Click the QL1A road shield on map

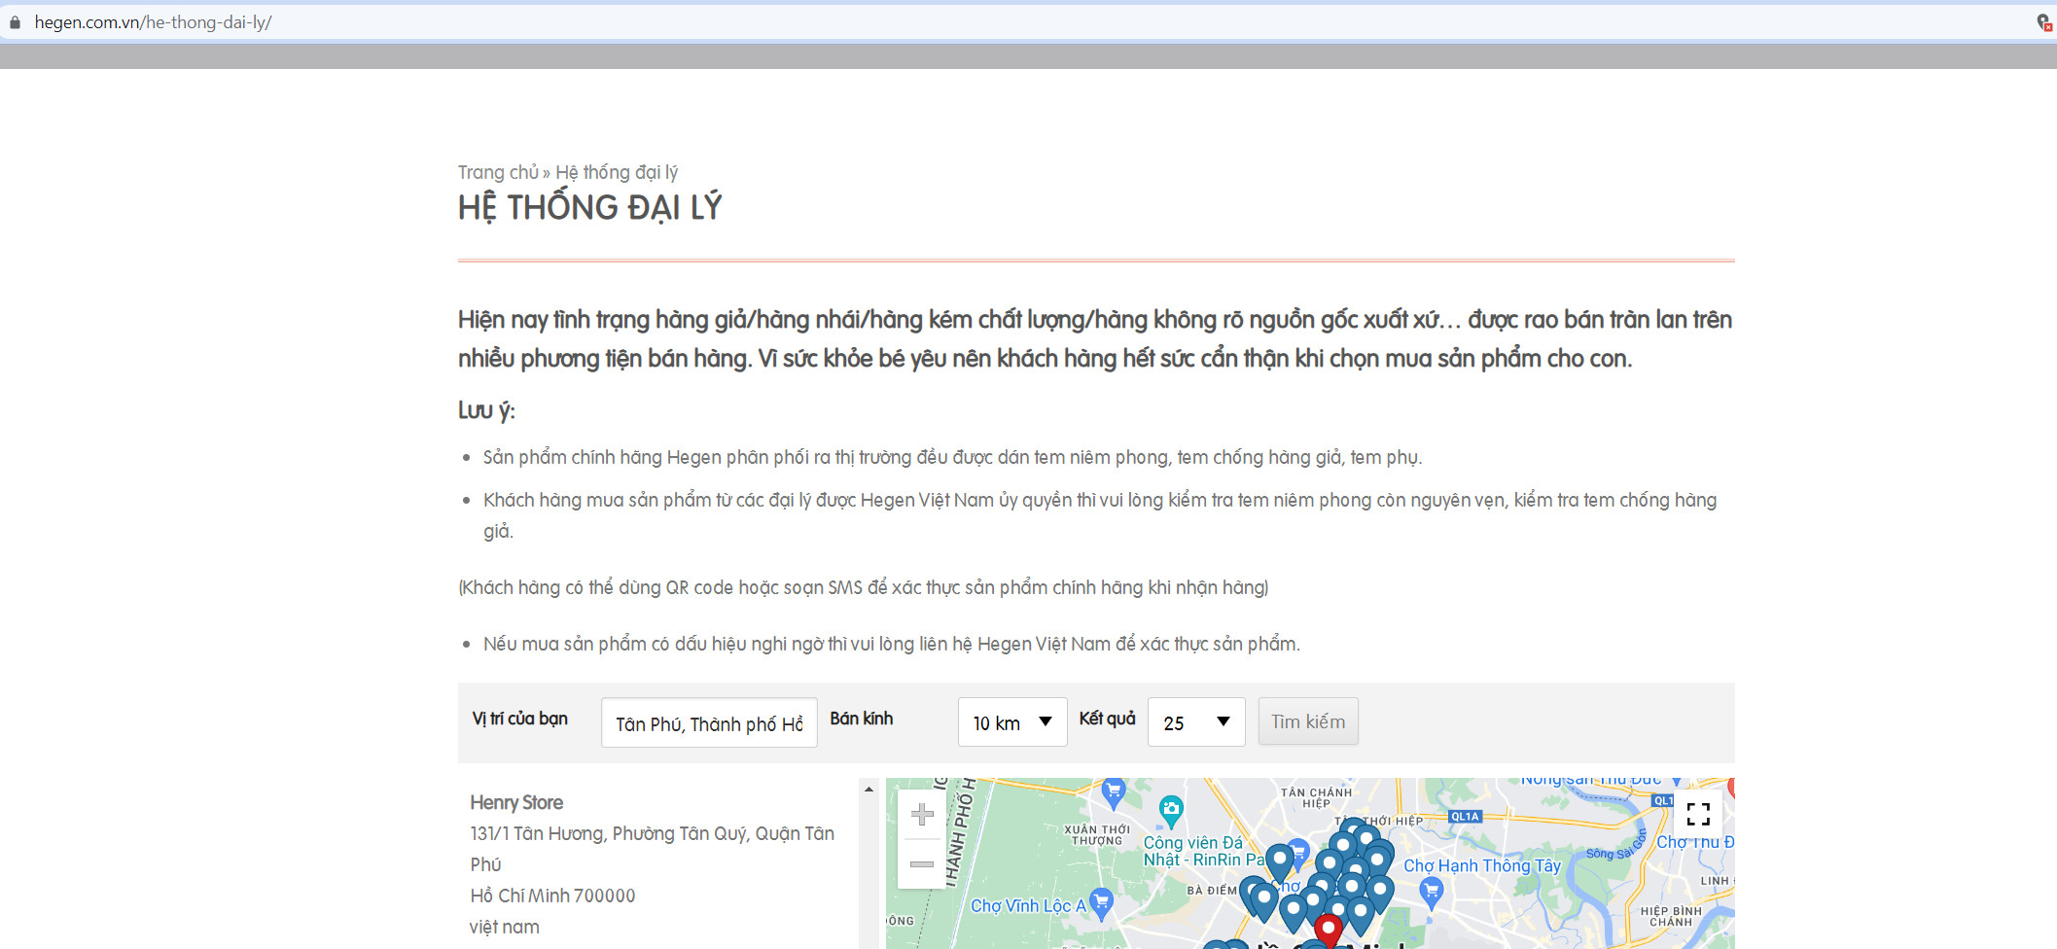pos(1465,817)
